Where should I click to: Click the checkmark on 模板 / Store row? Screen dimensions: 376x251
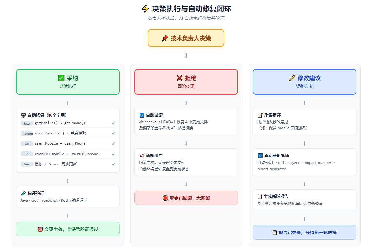pyautogui.click(x=113, y=165)
